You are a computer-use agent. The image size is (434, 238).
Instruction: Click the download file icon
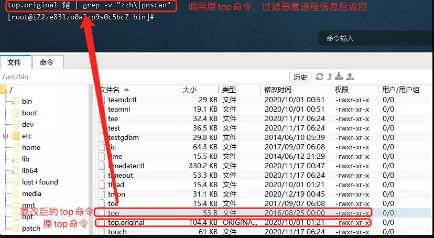click(340, 77)
